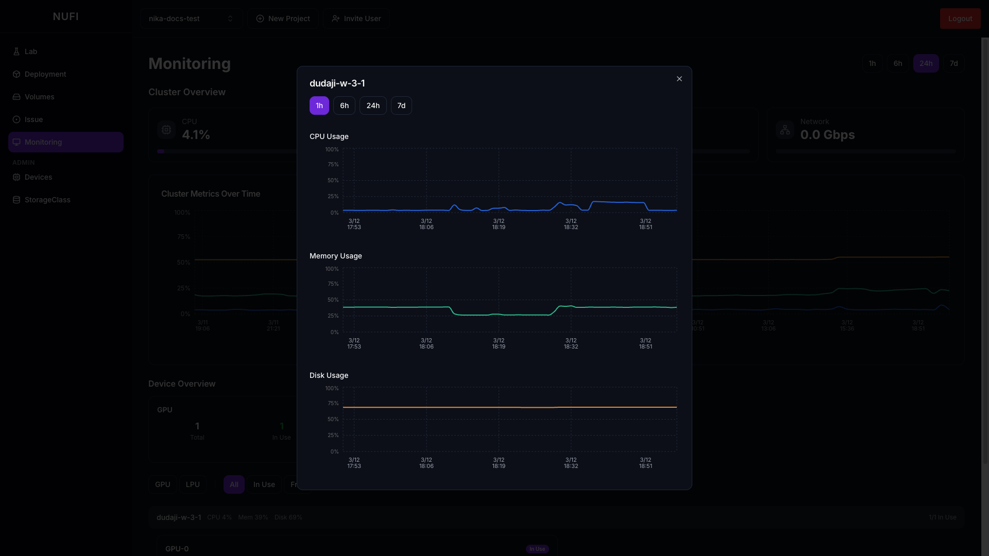
Task: Switch to the LPU device tab
Action: 193,484
